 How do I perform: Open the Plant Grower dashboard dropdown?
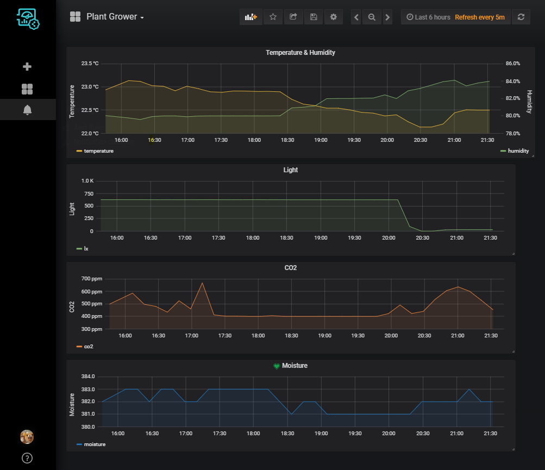click(x=114, y=17)
